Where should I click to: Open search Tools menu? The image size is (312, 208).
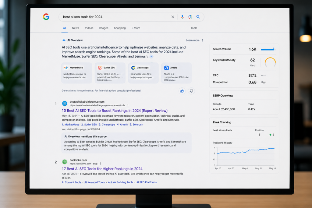click(x=194, y=28)
